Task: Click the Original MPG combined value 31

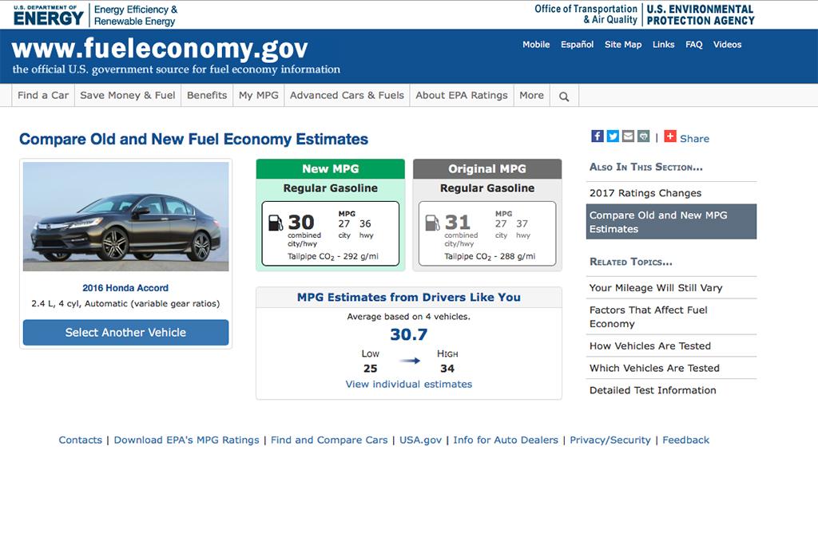Action: click(x=458, y=223)
